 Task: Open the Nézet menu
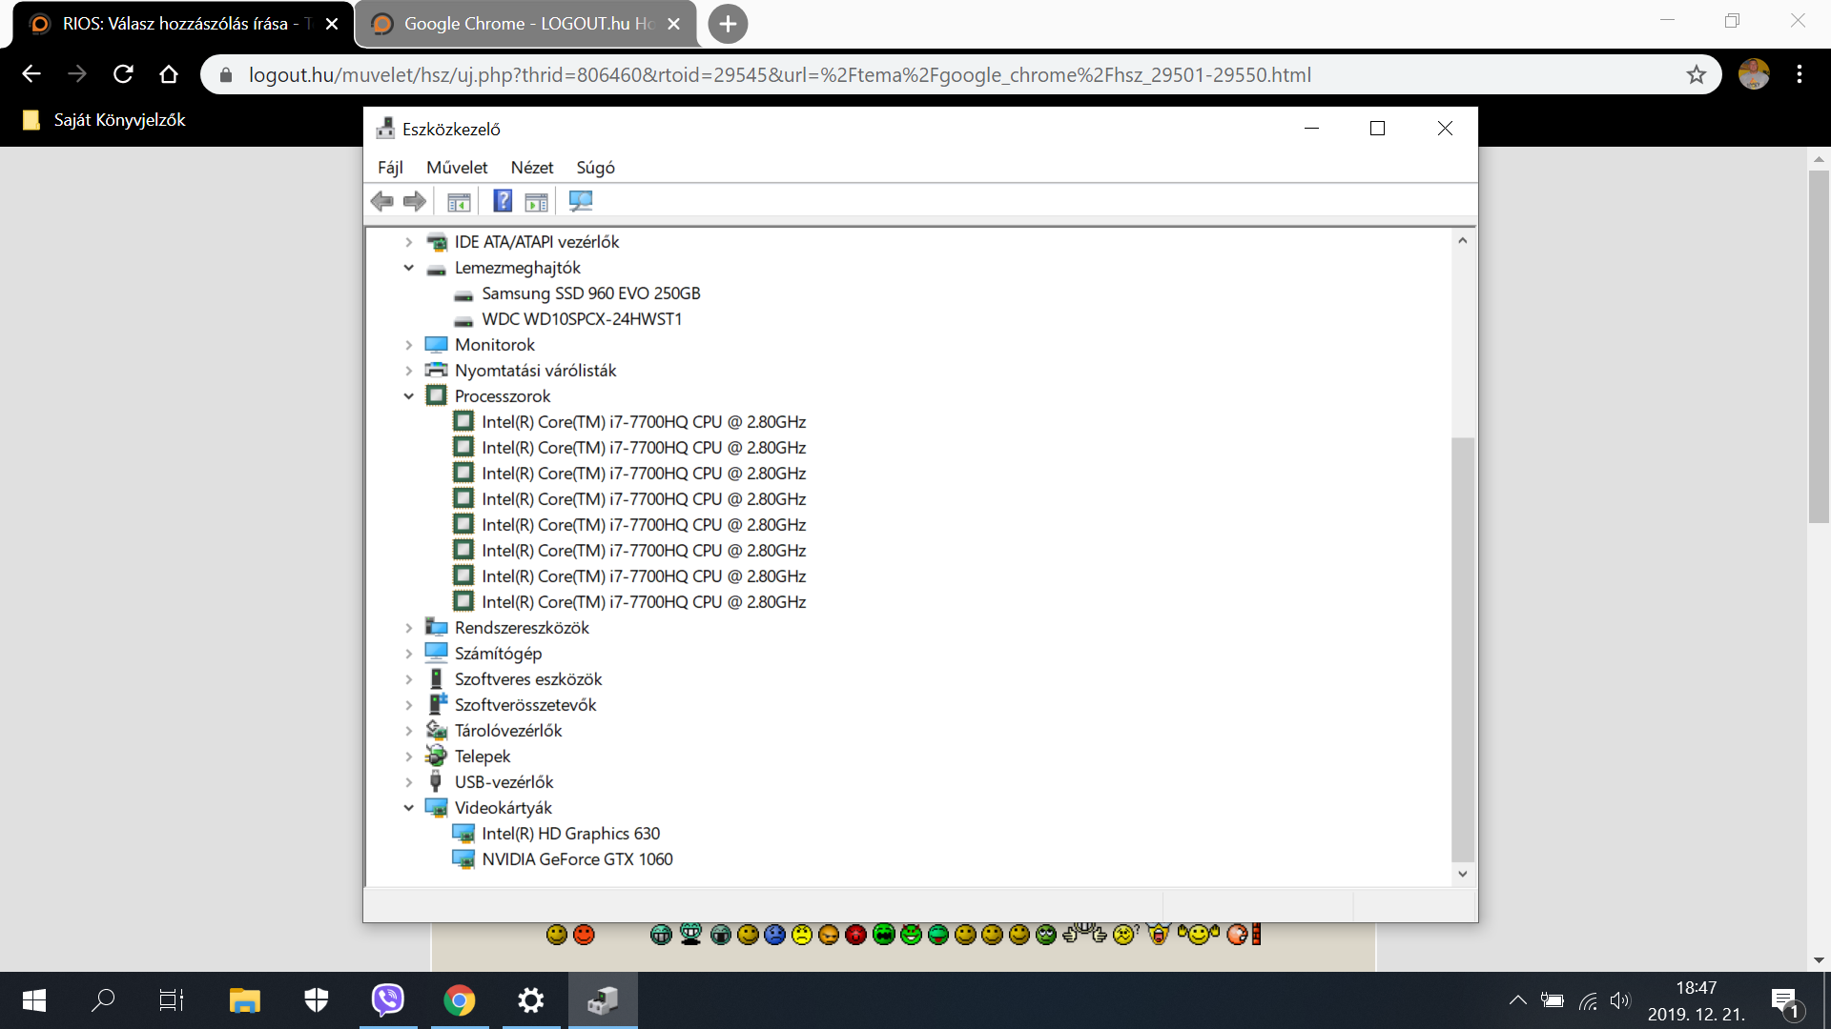point(531,168)
